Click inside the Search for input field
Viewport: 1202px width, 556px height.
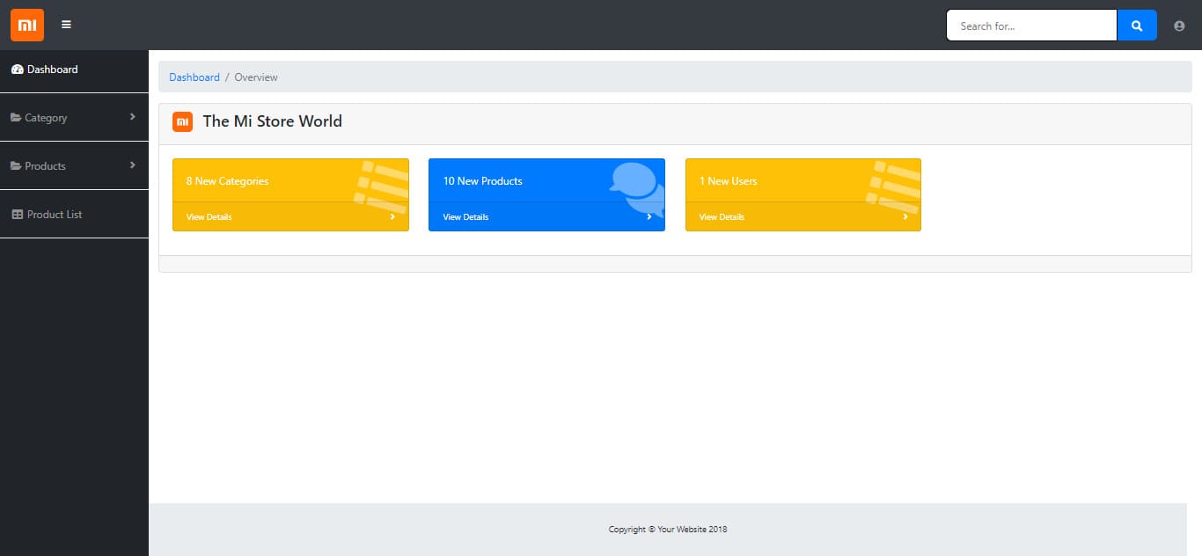tap(1030, 25)
